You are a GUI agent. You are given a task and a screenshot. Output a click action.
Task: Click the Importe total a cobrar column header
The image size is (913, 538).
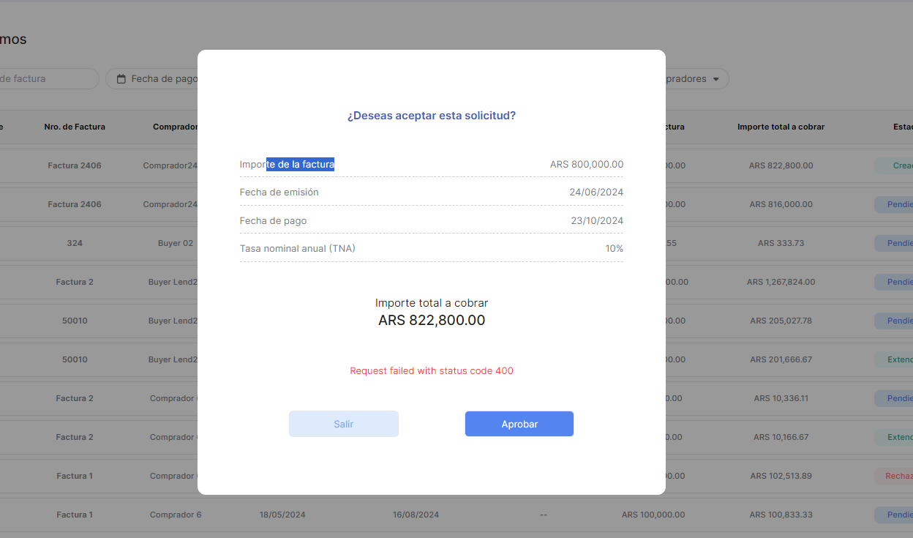pos(781,127)
